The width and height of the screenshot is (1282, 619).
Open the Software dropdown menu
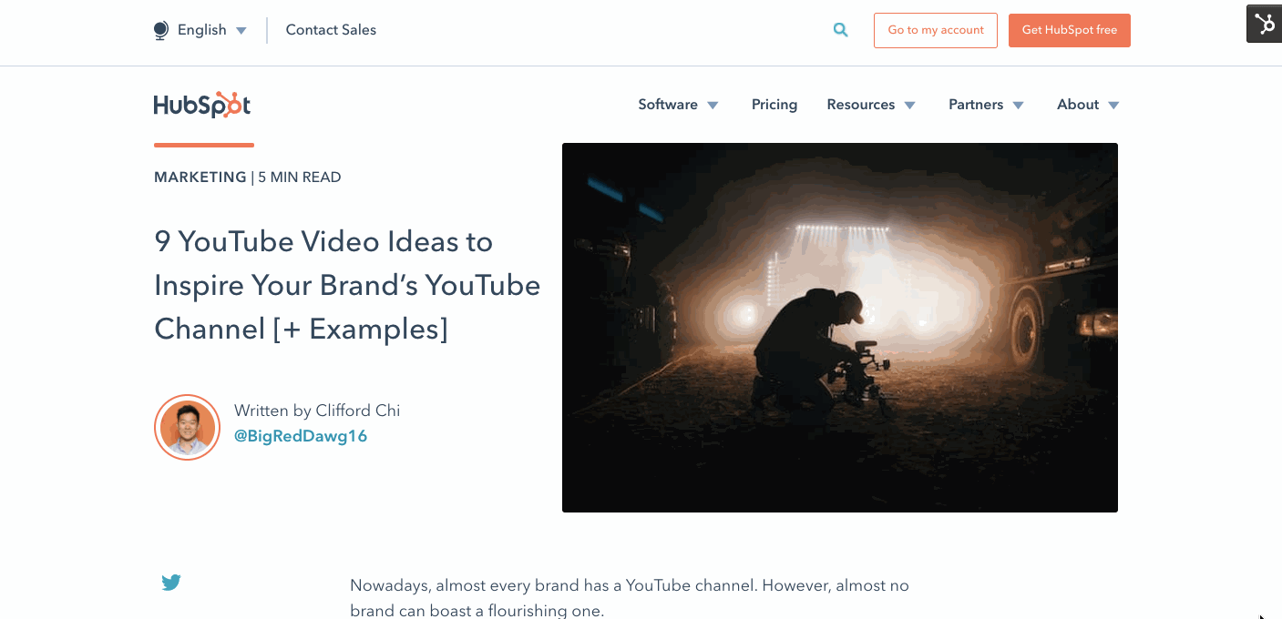pos(678,104)
